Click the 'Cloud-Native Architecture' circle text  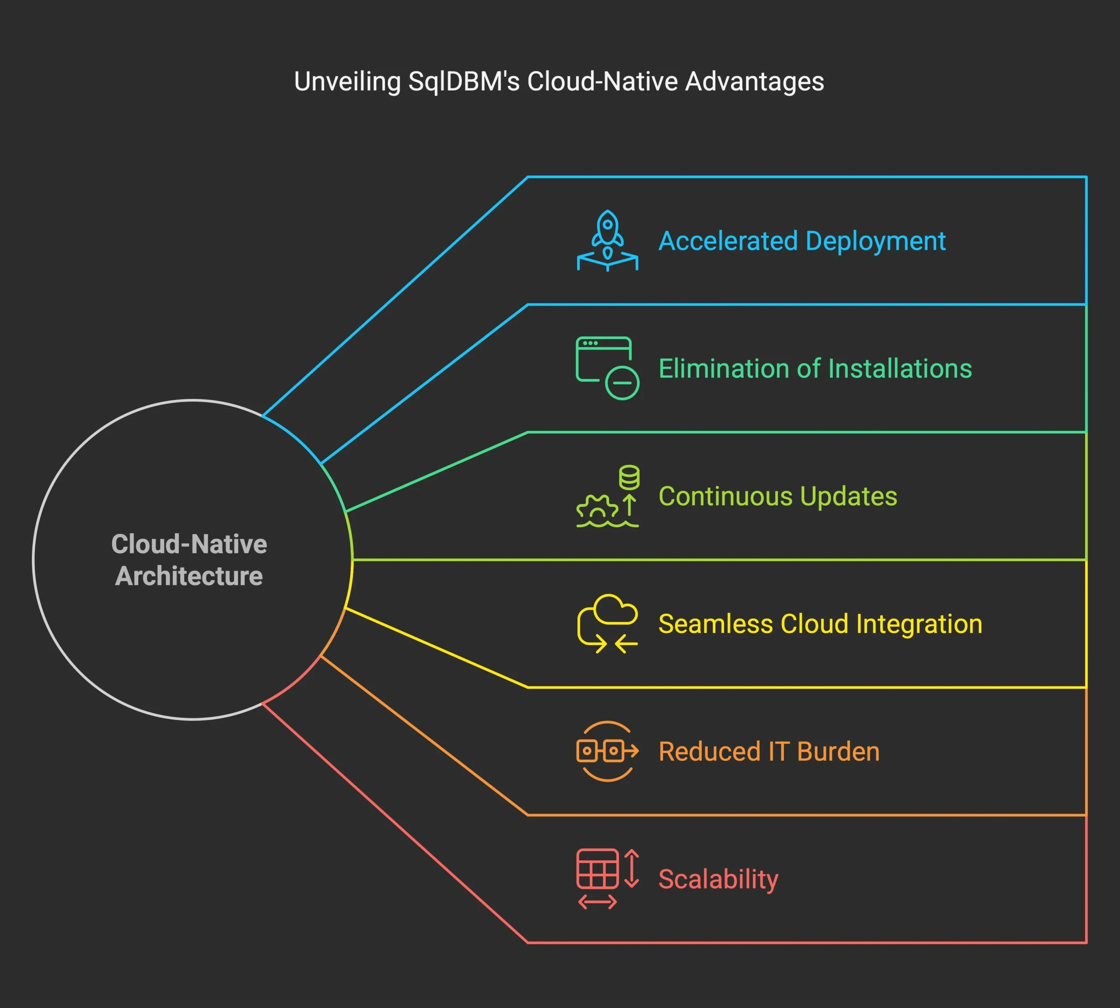pyautogui.click(x=189, y=560)
